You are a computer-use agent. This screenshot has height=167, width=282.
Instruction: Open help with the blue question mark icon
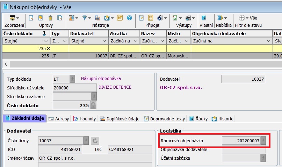[x=129, y=18]
